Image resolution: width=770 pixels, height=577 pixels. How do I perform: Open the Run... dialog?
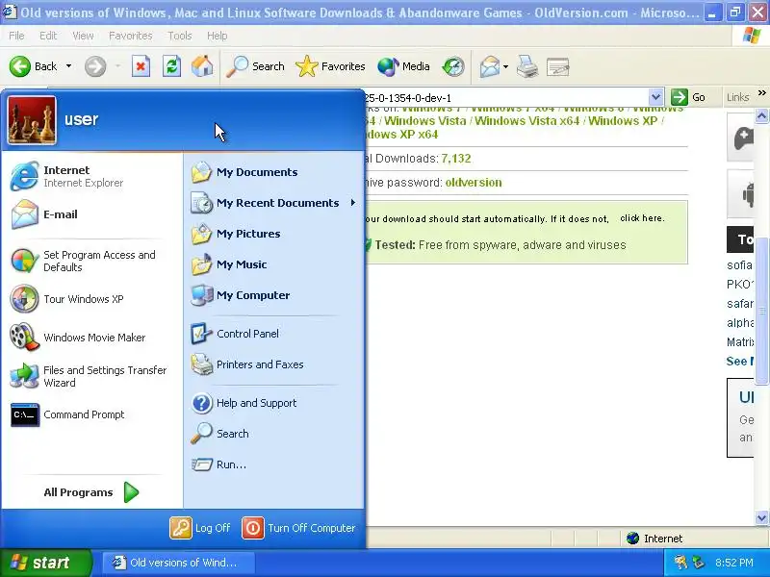(273, 464)
